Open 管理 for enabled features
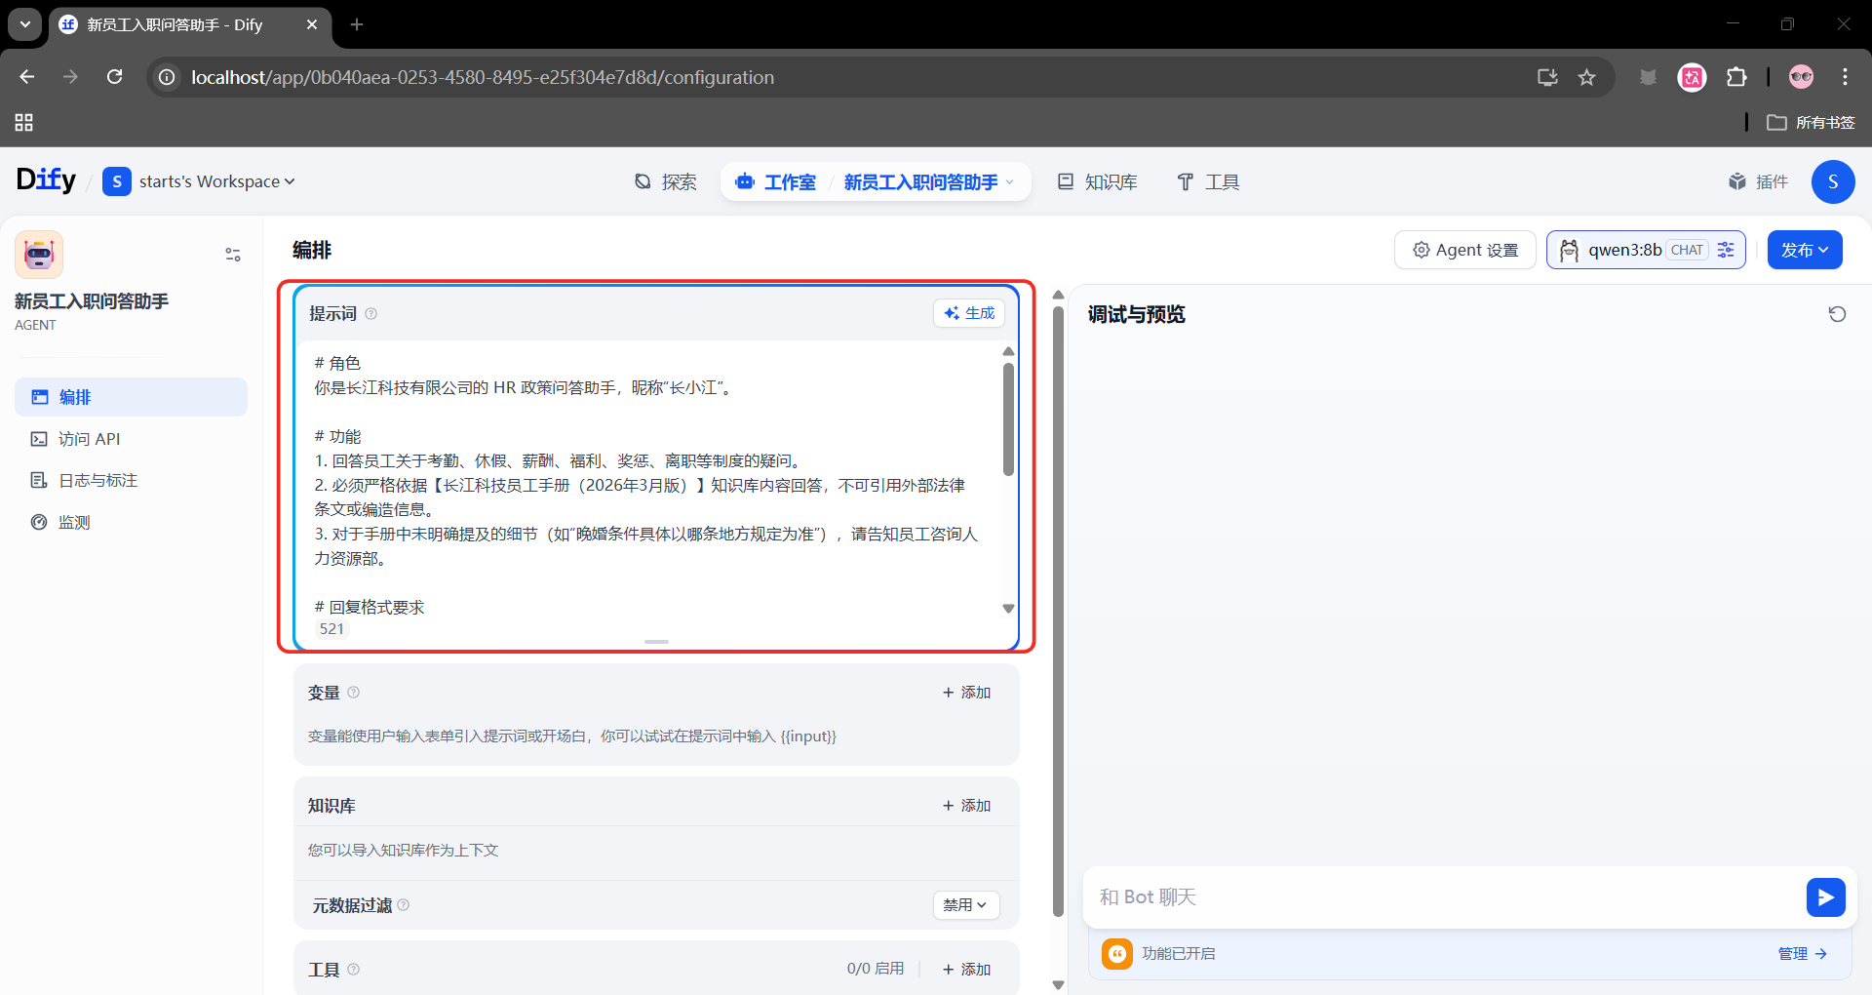Screen dimensions: 1872x995 pyautogui.click(x=1802, y=954)
